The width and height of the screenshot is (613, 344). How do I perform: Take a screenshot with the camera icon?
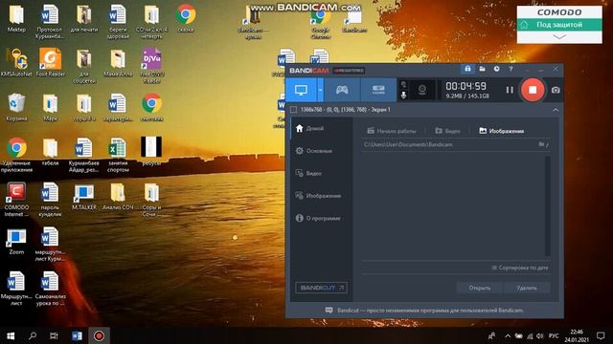click(x=556, y=90)
